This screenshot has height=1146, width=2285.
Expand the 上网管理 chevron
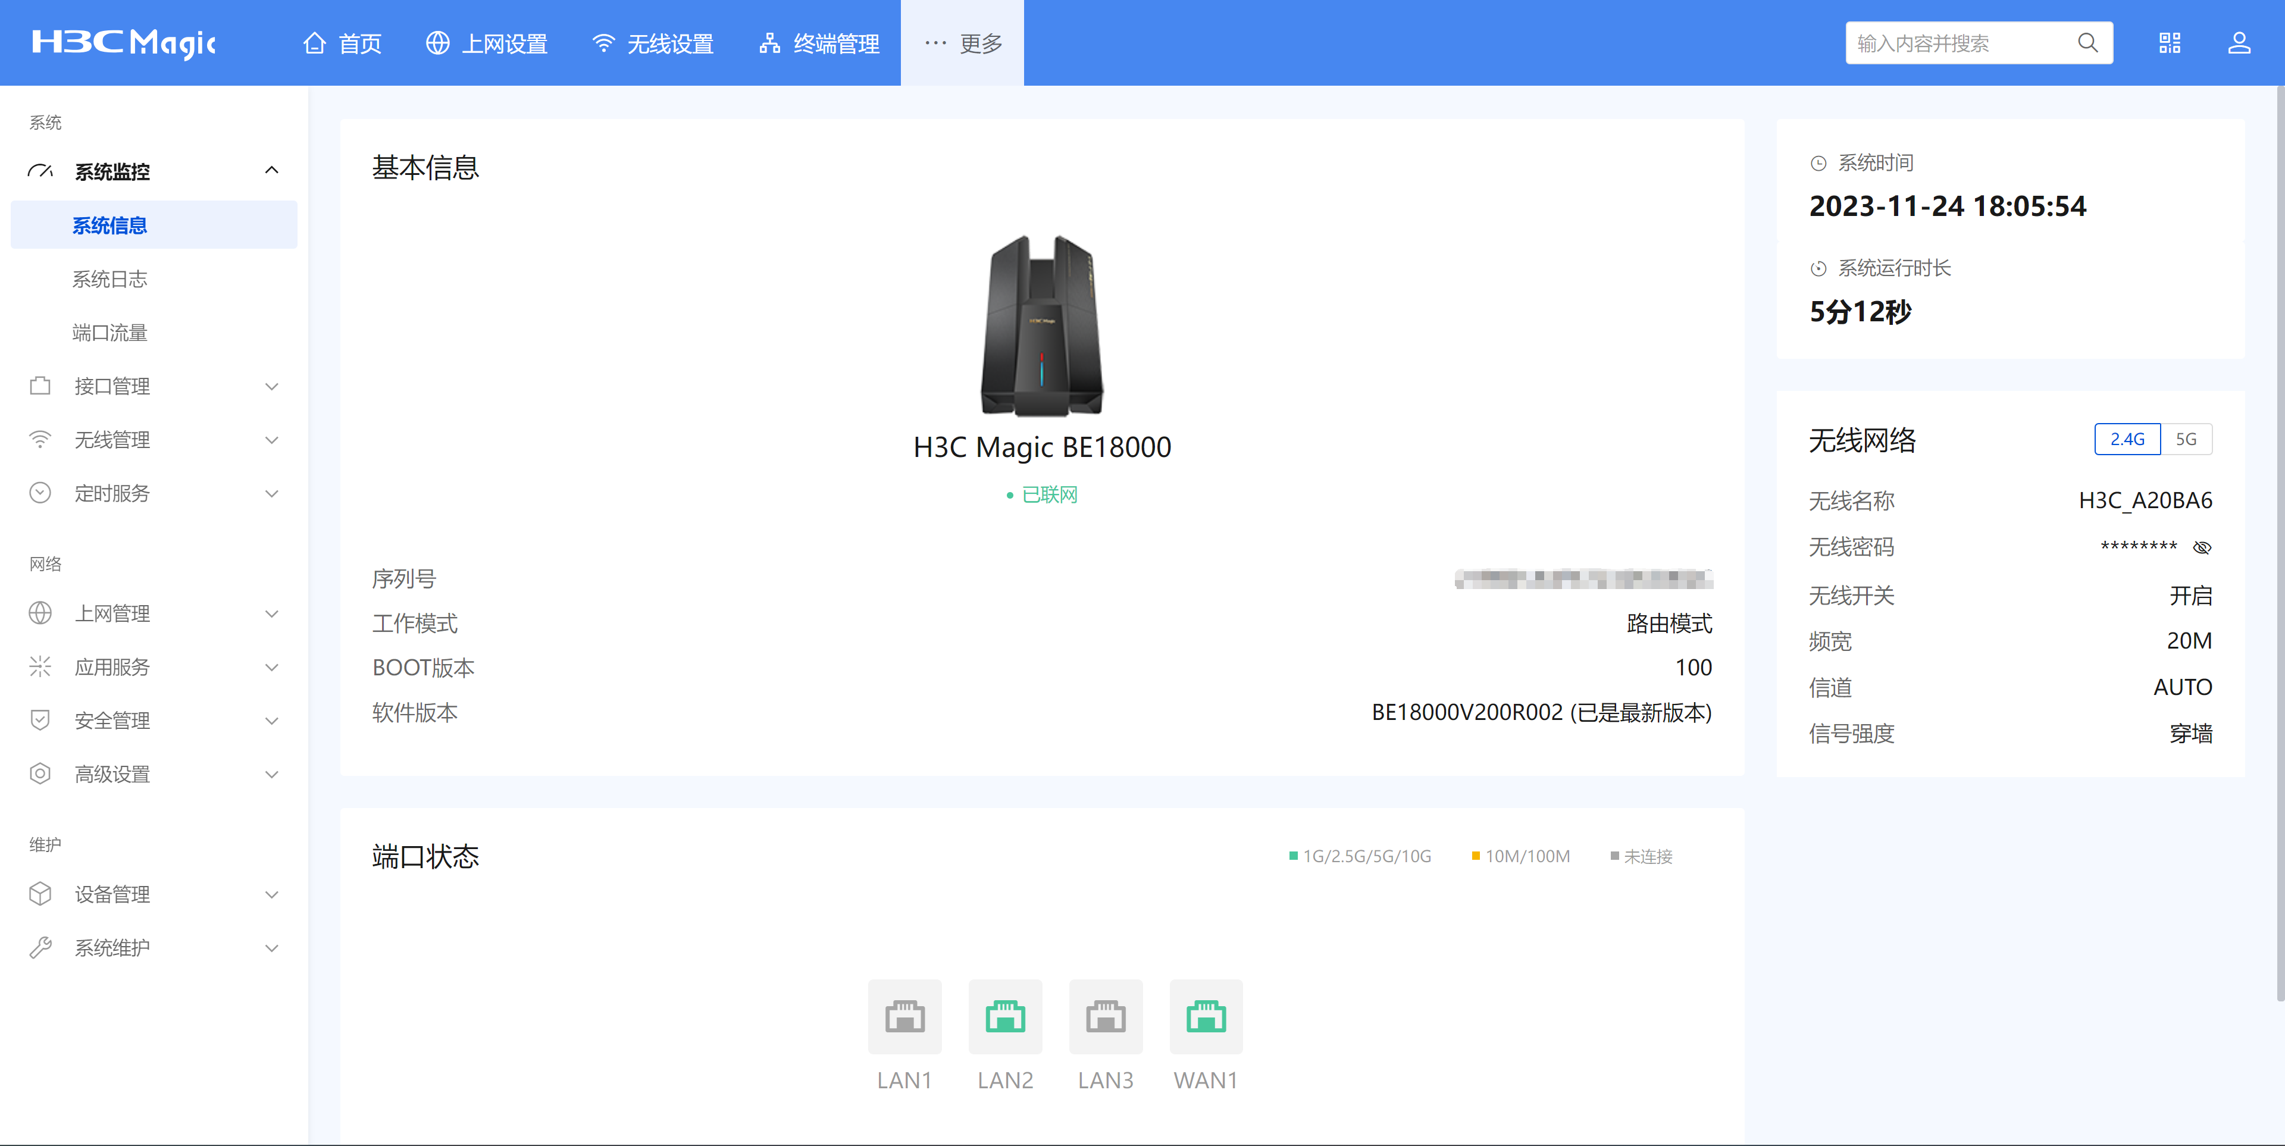click(273, 613)
